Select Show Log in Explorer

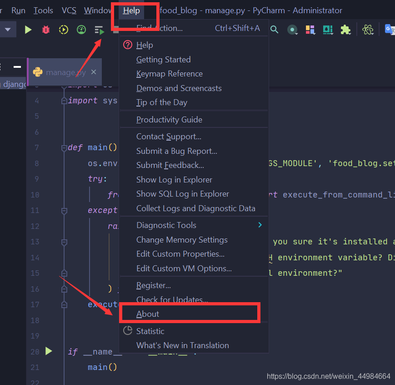(194, 180)
